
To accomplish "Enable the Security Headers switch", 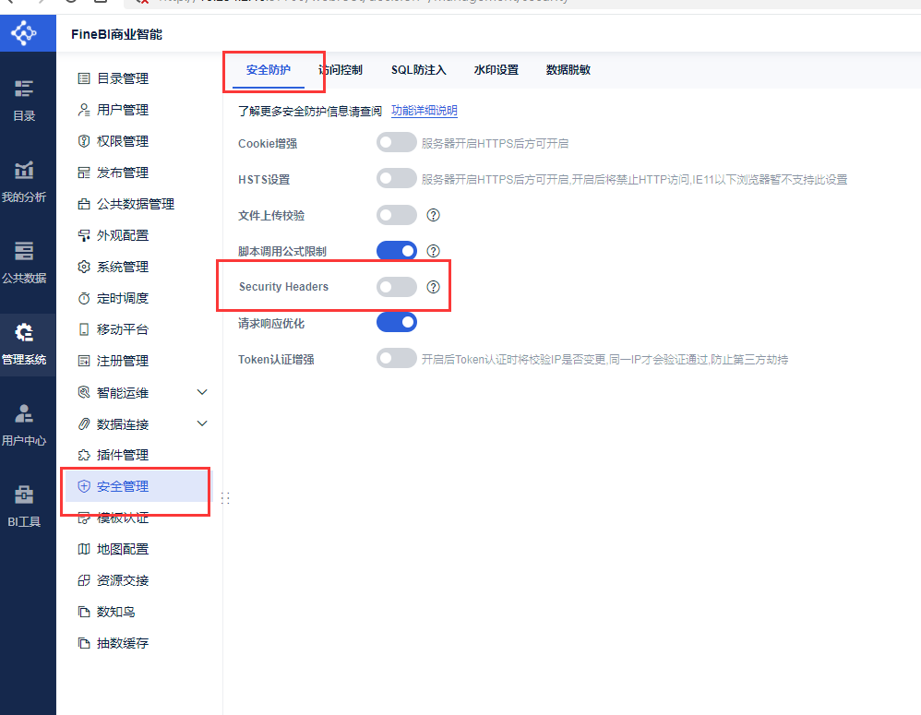I will tap(397, 287).
